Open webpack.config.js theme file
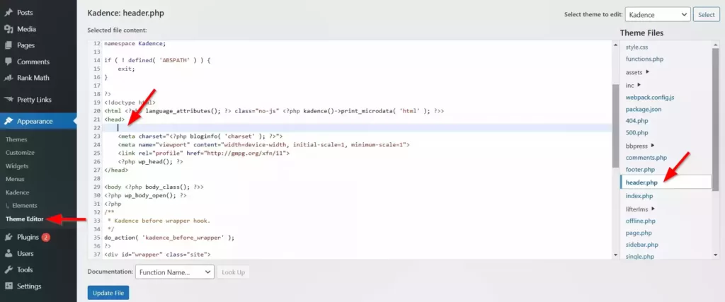This screenshot has width=725, height=302. 650,98
